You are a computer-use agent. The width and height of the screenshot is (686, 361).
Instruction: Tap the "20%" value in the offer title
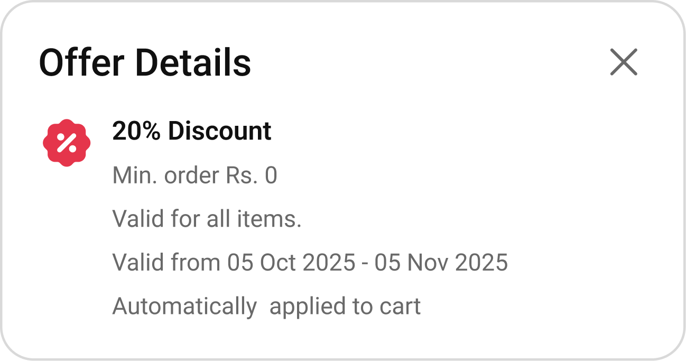click(x=136, y=131)
